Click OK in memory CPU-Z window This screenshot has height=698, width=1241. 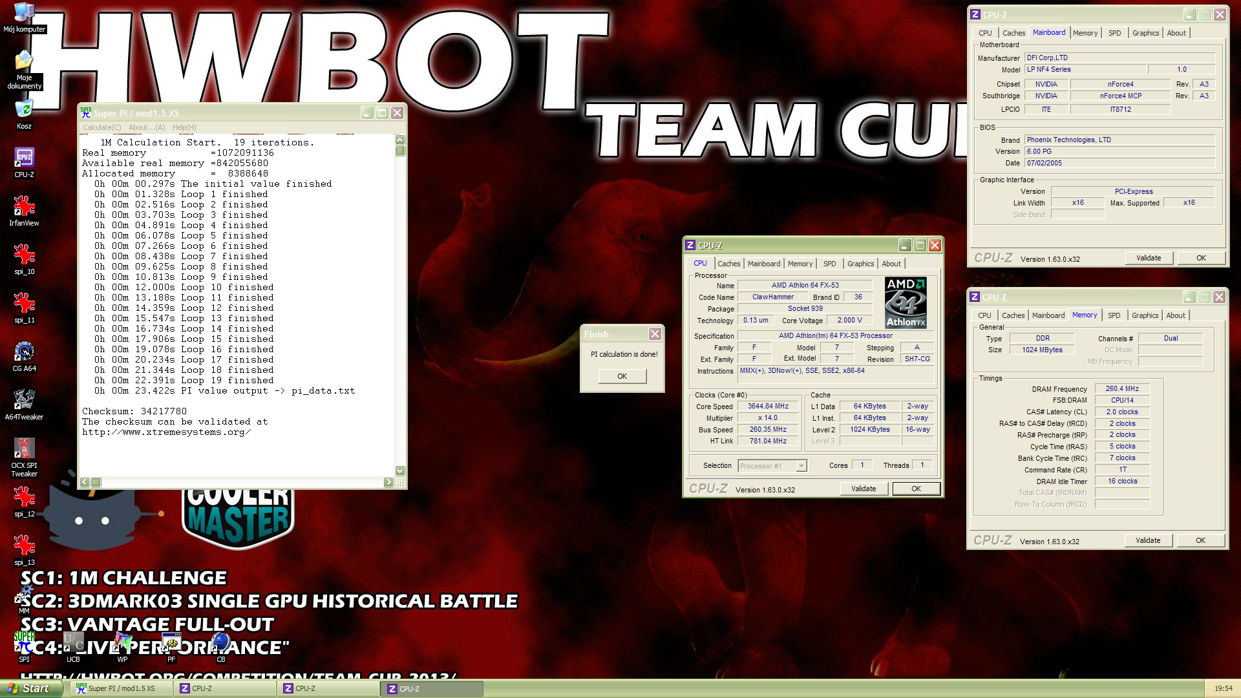point(1200,540)
